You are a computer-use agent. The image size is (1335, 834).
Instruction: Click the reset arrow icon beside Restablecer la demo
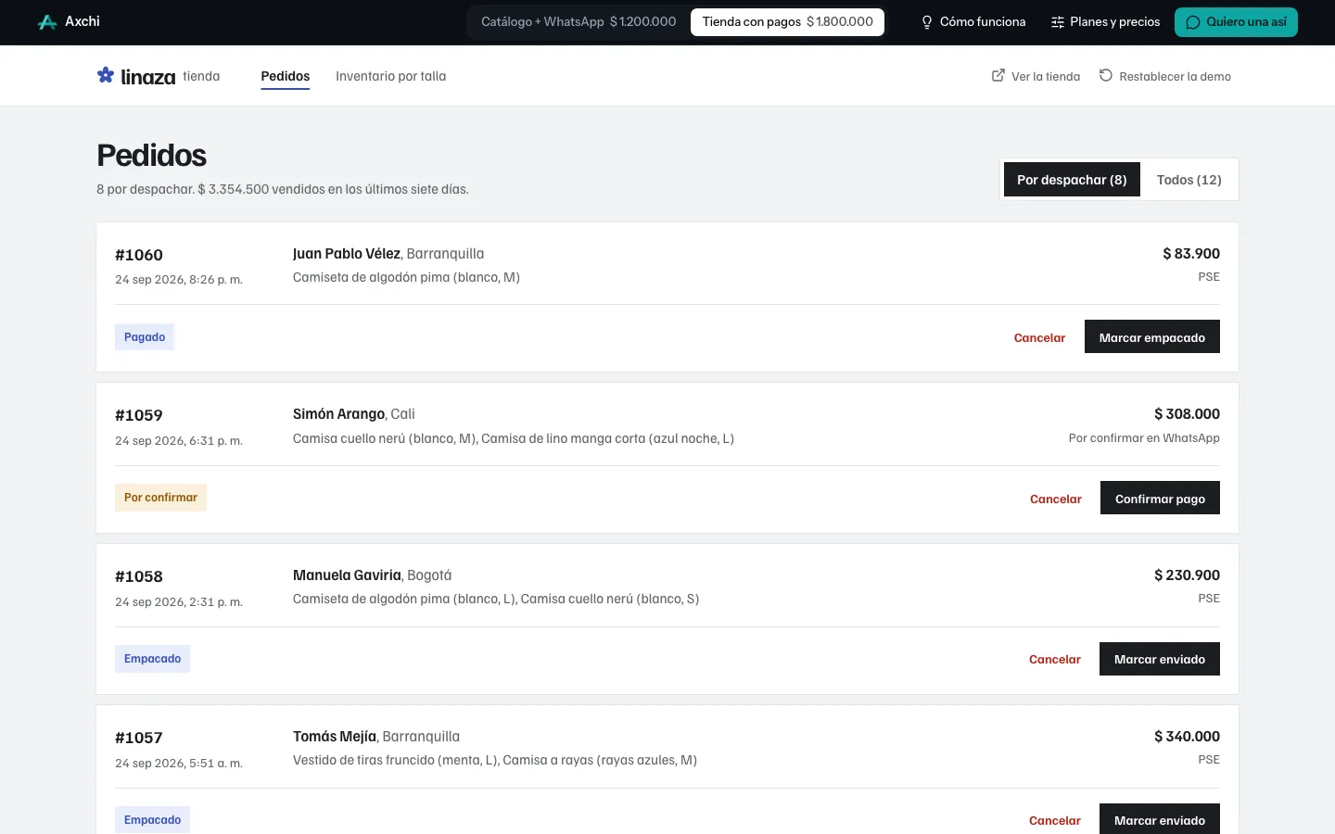pyautogui.click(x=1106, y=75)
